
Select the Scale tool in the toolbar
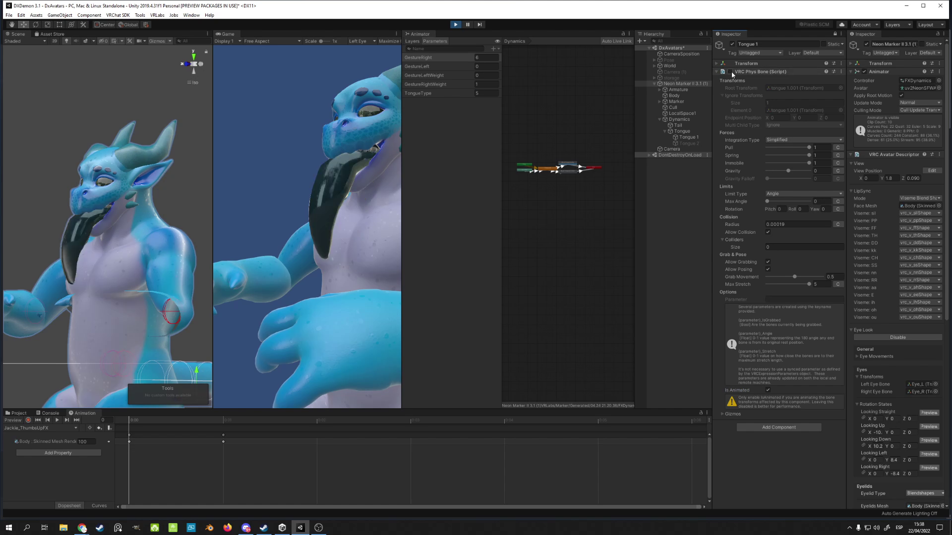(47, 24)
